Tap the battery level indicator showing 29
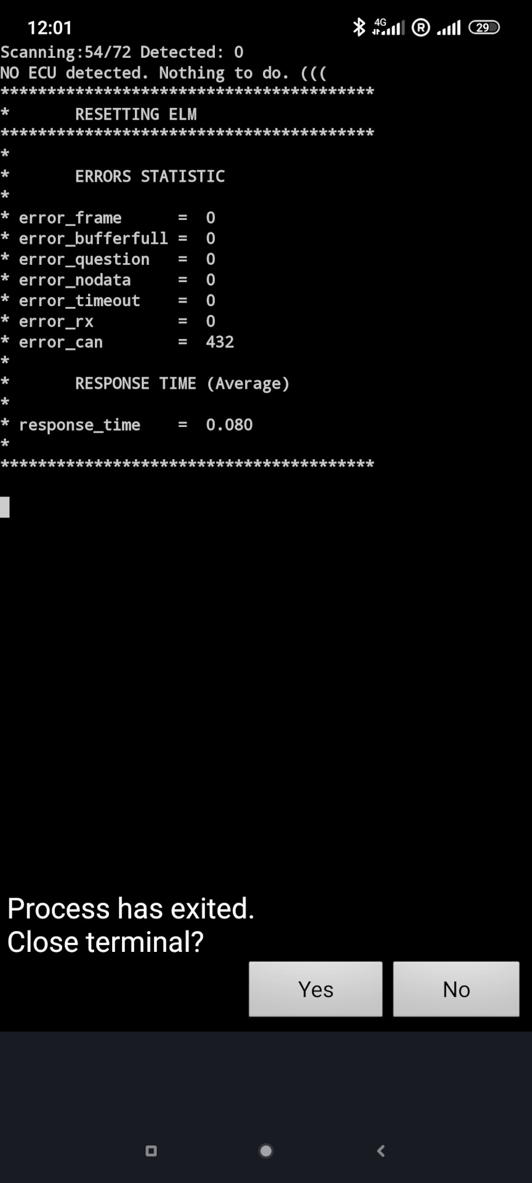The height and width of the screenshot is (1183, 532). [x=484, y=27]
